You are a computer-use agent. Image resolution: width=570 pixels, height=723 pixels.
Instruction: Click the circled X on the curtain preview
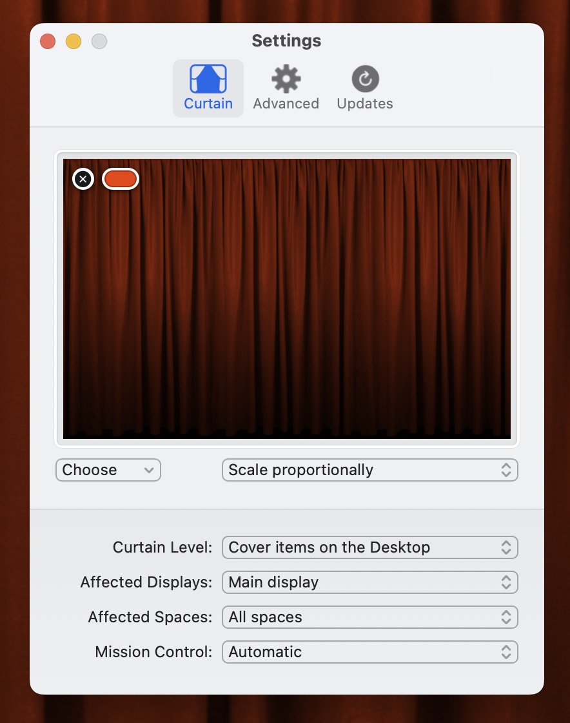[x=83, y=179]
